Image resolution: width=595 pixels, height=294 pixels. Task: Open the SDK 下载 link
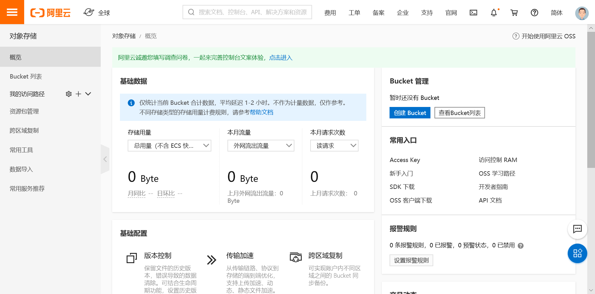coord(402,187)
